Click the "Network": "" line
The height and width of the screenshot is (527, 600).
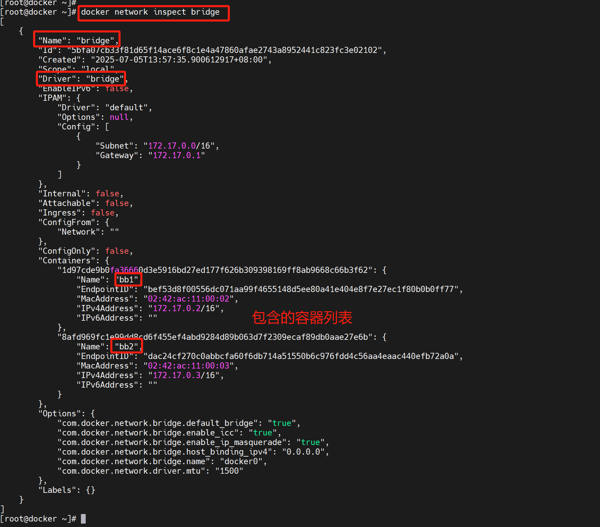pos(88,232)
